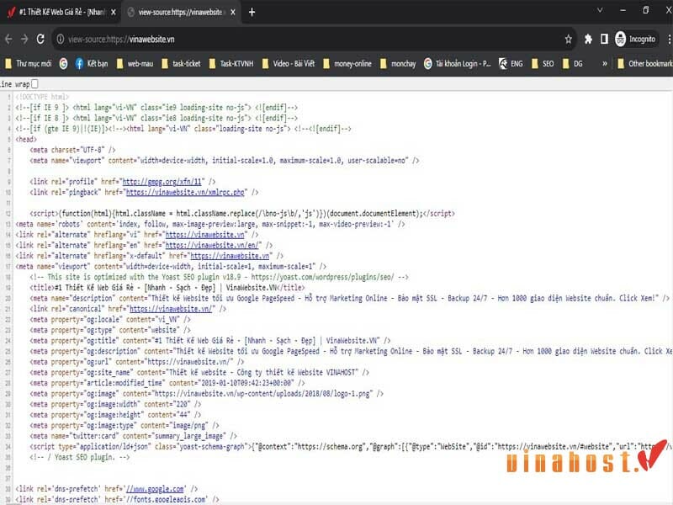
Task: Show hidden bookmarks with the double chevron
Action: (x=604, y=64)
